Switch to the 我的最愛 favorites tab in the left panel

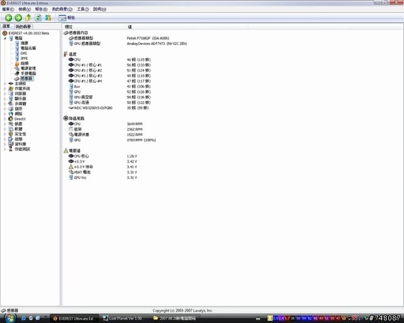tap(23, 26)
